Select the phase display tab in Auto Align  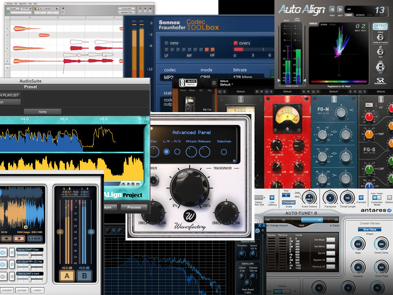324,24
